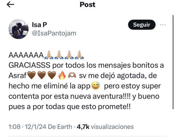Click the Post header title
This screenshot has width=175, height=139.
(87, 5)
